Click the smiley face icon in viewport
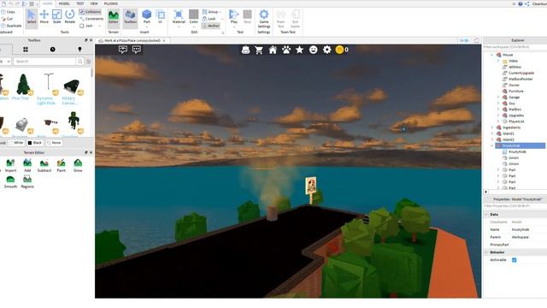This screenshot has width=547, height=308. click(x=314, y=50)
